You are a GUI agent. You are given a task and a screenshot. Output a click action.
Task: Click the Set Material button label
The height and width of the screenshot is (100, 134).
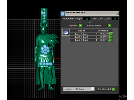(x=104, y=89)
